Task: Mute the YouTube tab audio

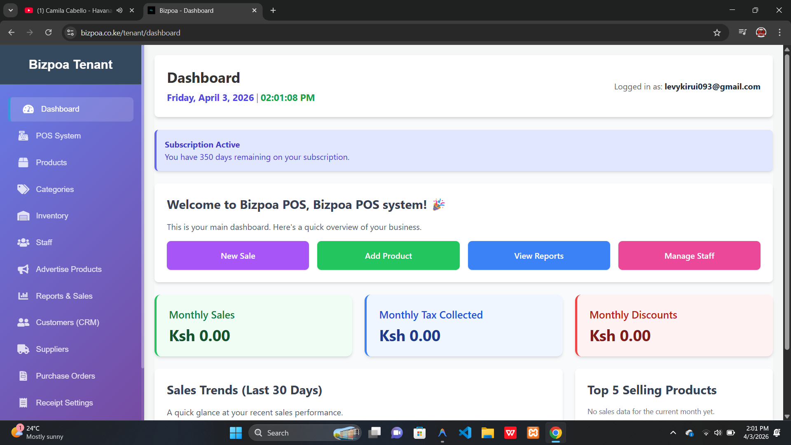Action: [119, 10]
